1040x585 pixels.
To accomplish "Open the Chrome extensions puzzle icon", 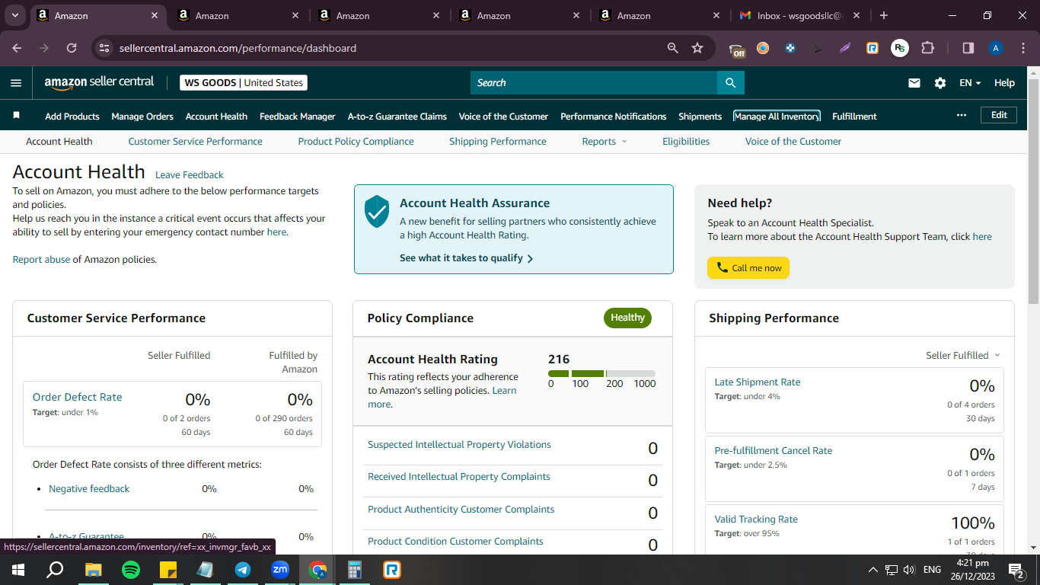I will pos(927,48).
